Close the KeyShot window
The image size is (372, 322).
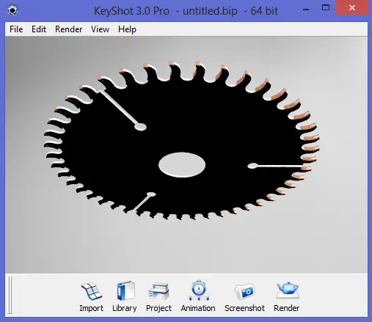(352, 8)
